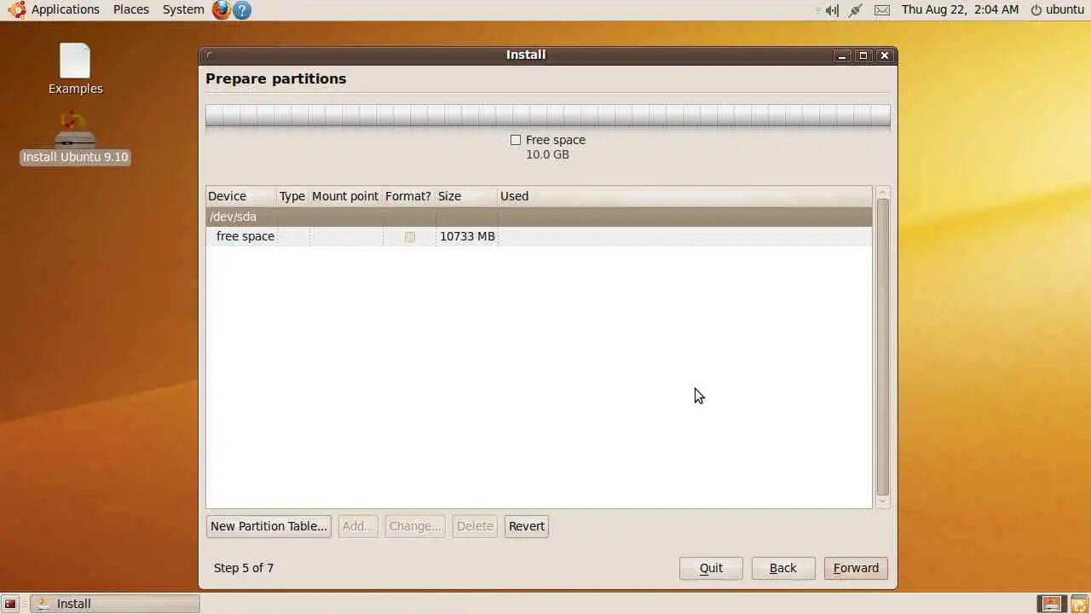Click the Install taskbar entry
Viewport: 1091px width, 614px height.
pyautogui.click(x=115, y=604)
